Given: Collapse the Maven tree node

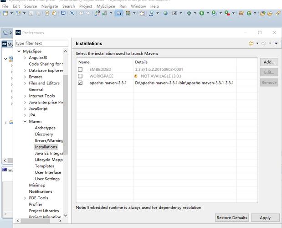Looking at the screenshot, I should tap(25, 121).
